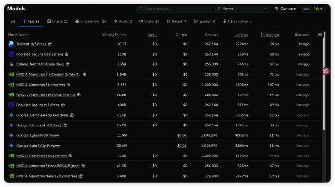Open the Newest sort dropdown
Image resolution: width=335 pixels, height=187 pixels.
click(242, 9)
